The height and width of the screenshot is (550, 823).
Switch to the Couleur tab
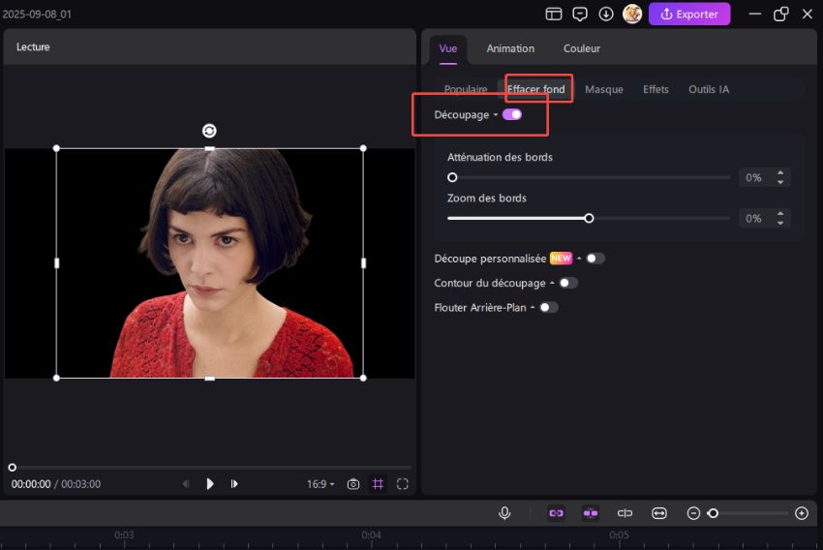pyautogui.click(x=582, y=48)
